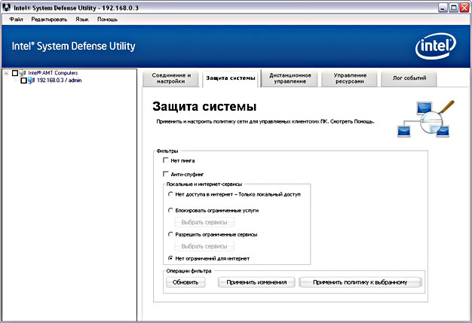The height and width of the screenshot is (323, 472).
Task: Open the 'Редактировать' menu
Action: [49, 19]
